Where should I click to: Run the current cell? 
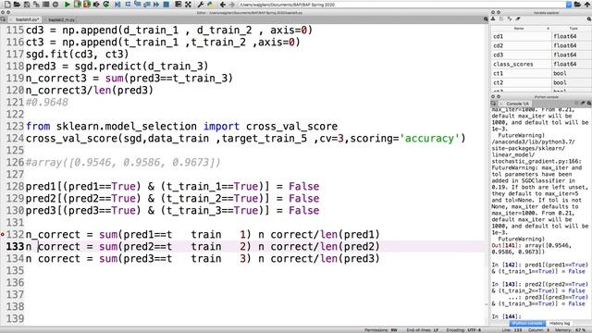click(77, 5)
